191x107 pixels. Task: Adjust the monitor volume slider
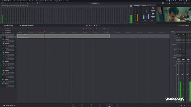[184, 26]
